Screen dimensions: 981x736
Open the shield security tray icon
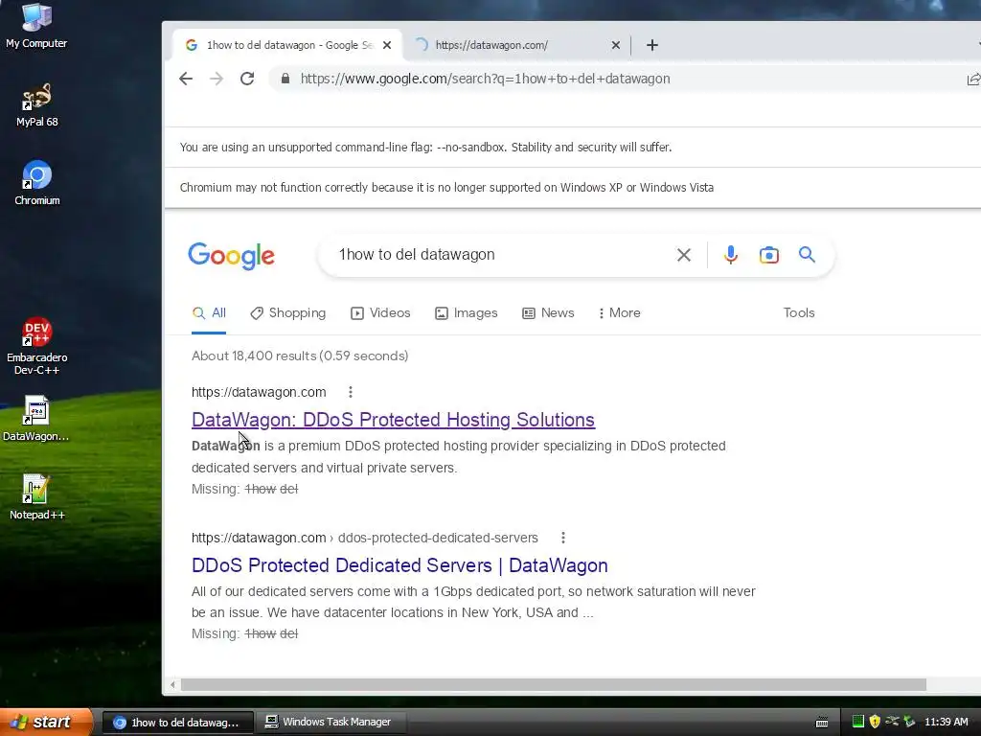[875, 722]
